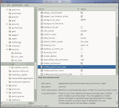Uncheck the always_use_browser checkbox
This screenshot has height=108, width=119.
(x=82, y=13)
